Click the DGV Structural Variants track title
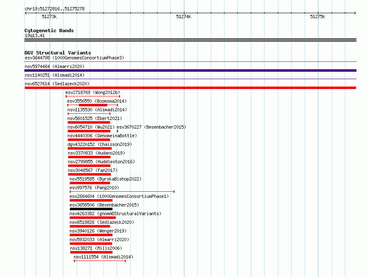 pos(58,53)
